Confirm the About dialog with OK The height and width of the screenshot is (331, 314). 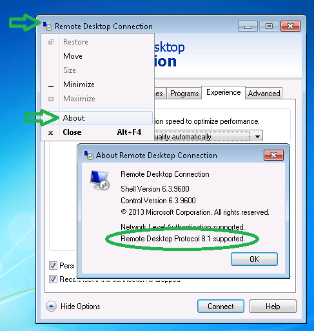pyautogui.click(x=254, y=259)
